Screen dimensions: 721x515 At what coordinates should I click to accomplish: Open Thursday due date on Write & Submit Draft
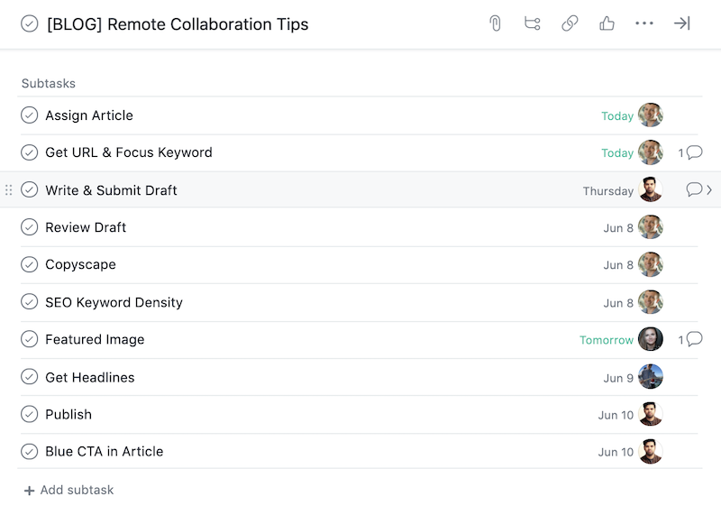tap(607, 191)
